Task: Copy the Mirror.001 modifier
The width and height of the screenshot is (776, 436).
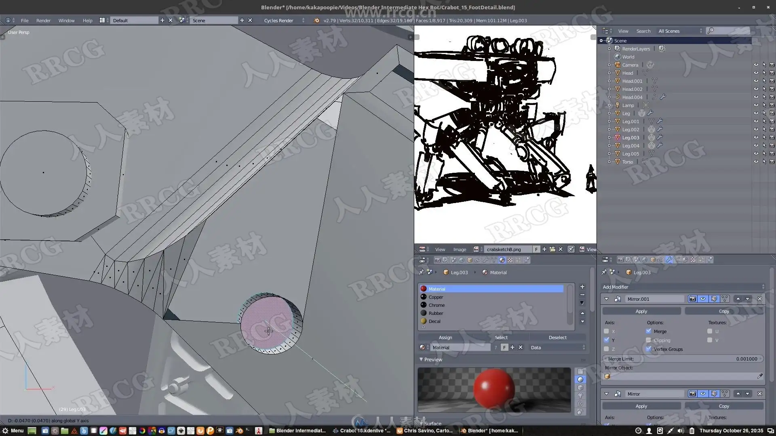Action: 723,311
